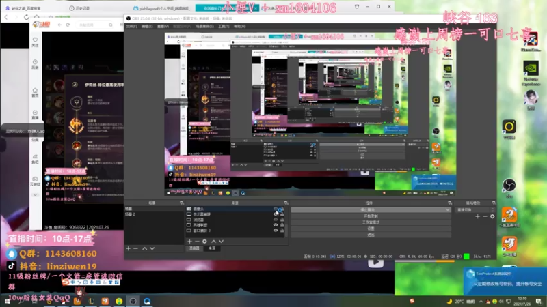Add a scene transition with plus icon
547x307 pixels.
pos(477,216)
